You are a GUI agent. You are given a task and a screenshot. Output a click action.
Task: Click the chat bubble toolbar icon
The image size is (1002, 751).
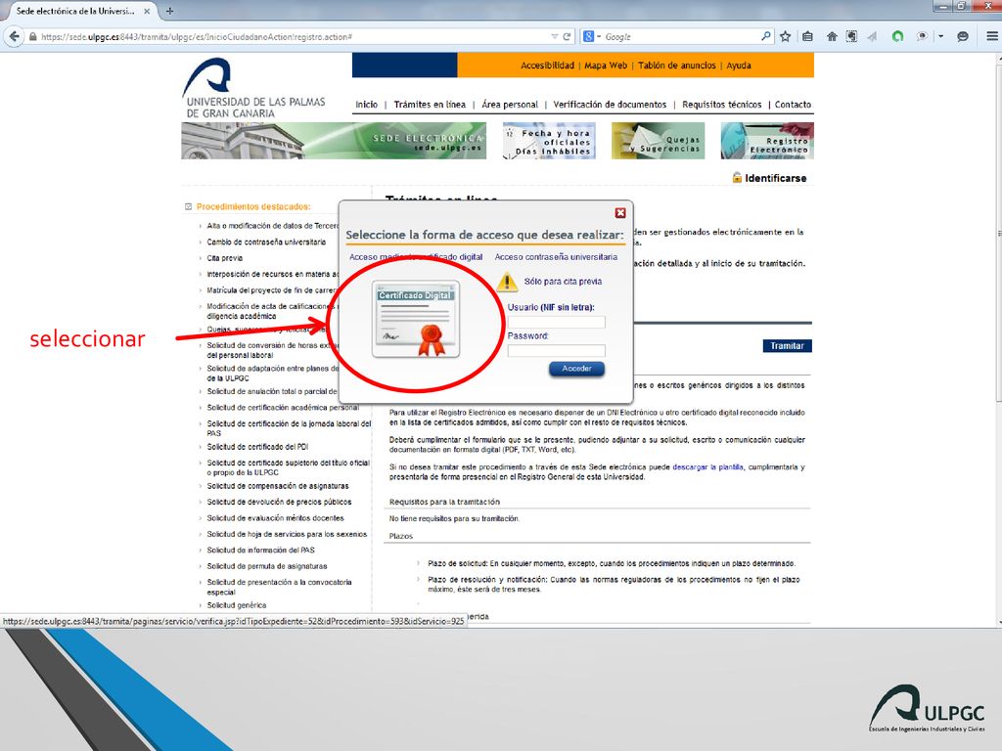pos(963,36)
